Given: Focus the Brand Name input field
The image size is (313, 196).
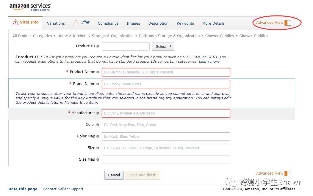Looking at the screenshot, I should (166, 84).
